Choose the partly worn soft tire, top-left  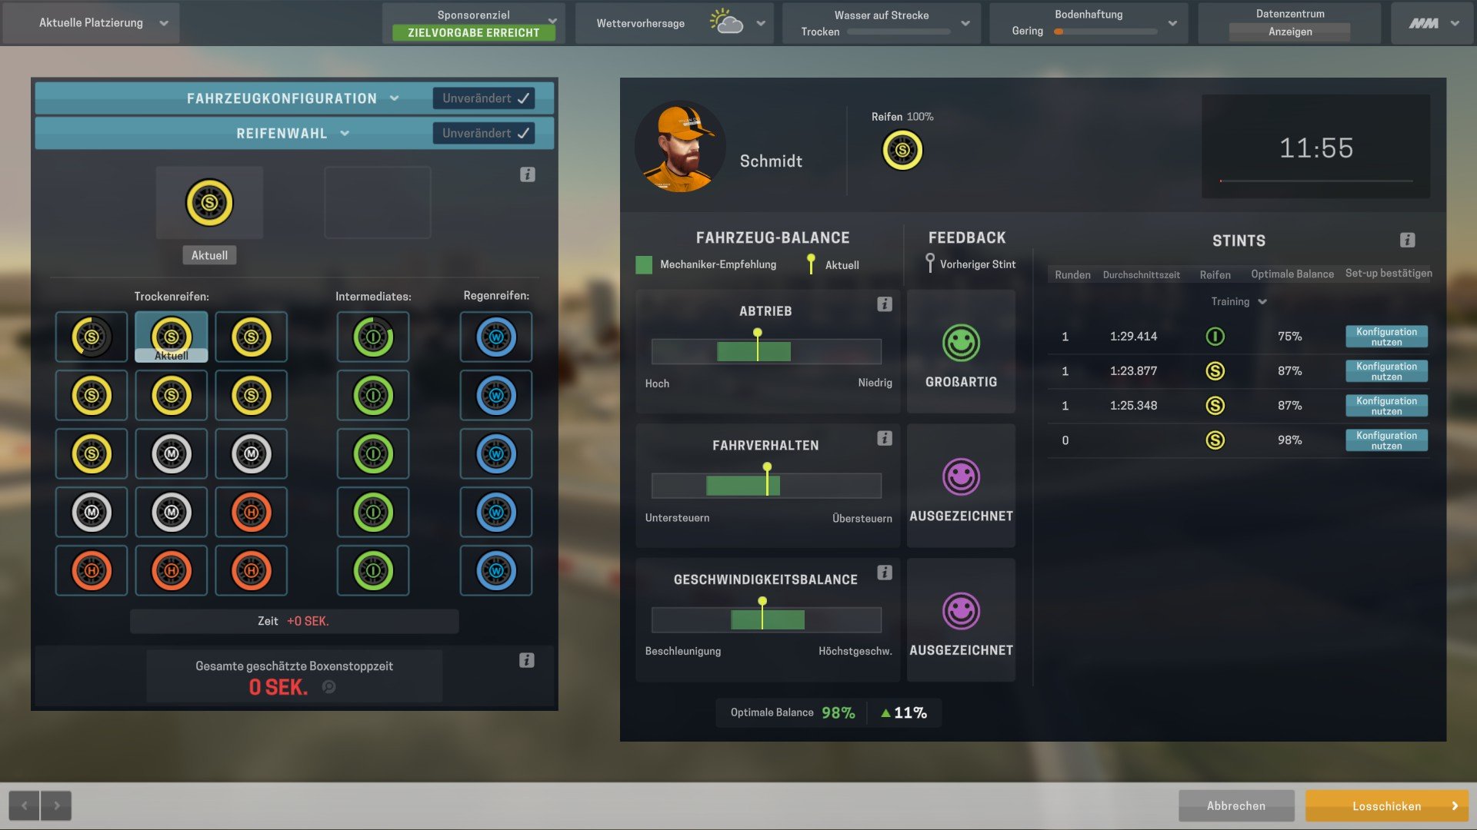pos(92,337)
